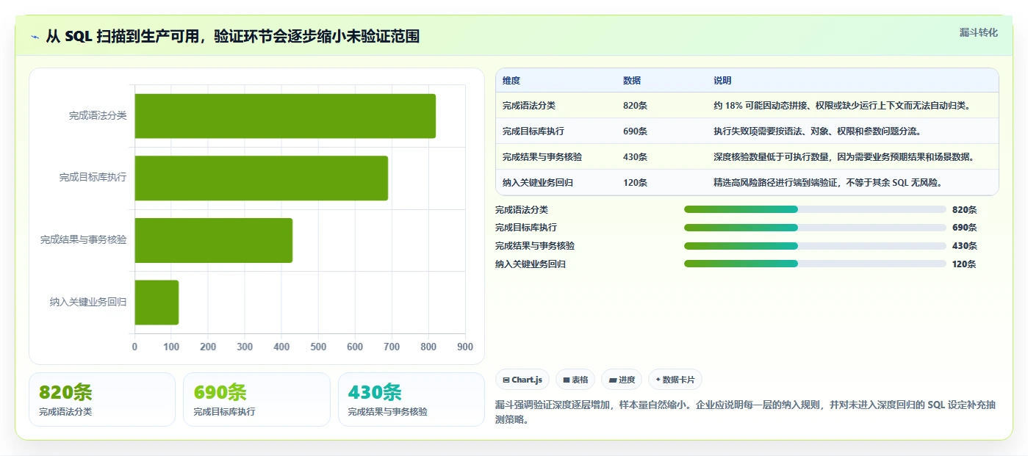Select the 纳入关键业务回归 axis label in the chart
This screenshot has height=456, width=1028.
88,302
